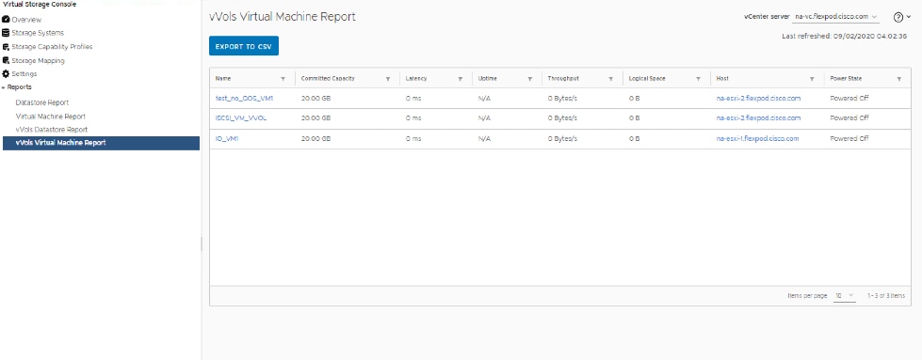Click the Settings gear icon
Viewport: 922px width, 360px height.
(x=6, y=74)
